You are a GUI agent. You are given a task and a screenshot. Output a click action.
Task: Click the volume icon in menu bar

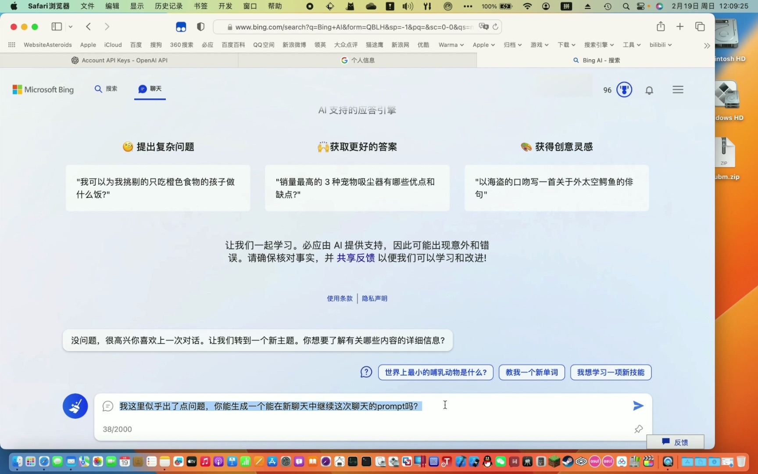pos(408,6)
